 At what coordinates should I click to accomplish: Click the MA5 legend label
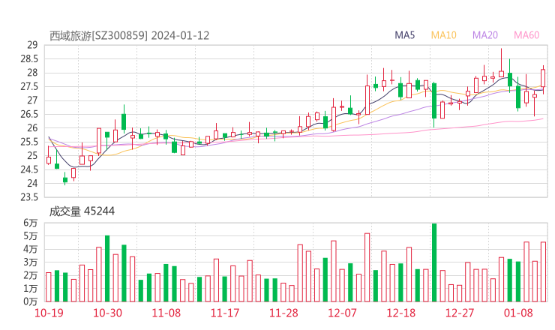coord(404,35)
